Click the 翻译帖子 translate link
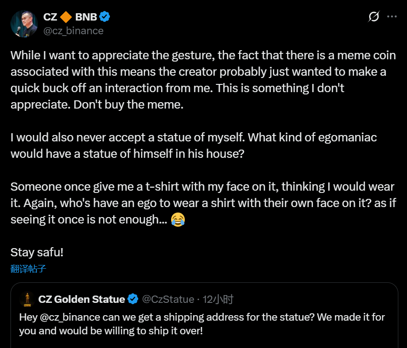The image size is (407, 348). [28, 269]
